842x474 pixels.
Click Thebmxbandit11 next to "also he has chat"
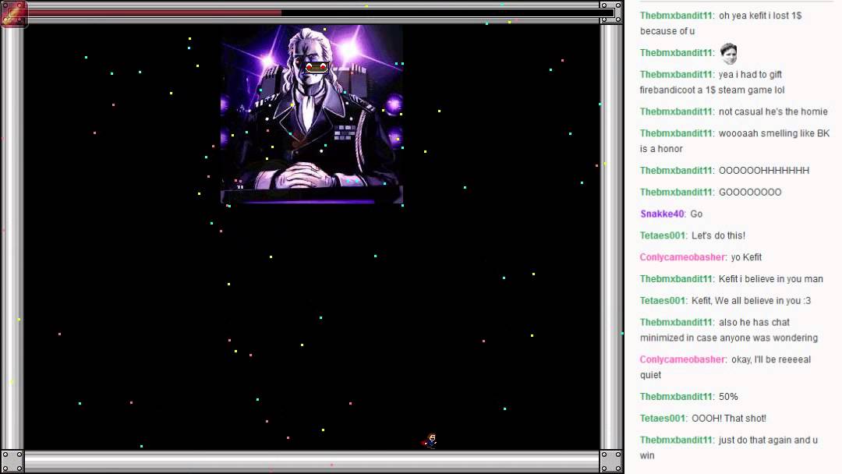pos(676,322)
